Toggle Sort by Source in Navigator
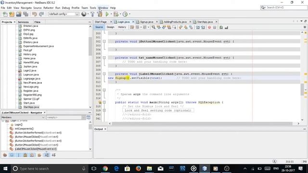308x173 pixels. click(x=53, y=155)
